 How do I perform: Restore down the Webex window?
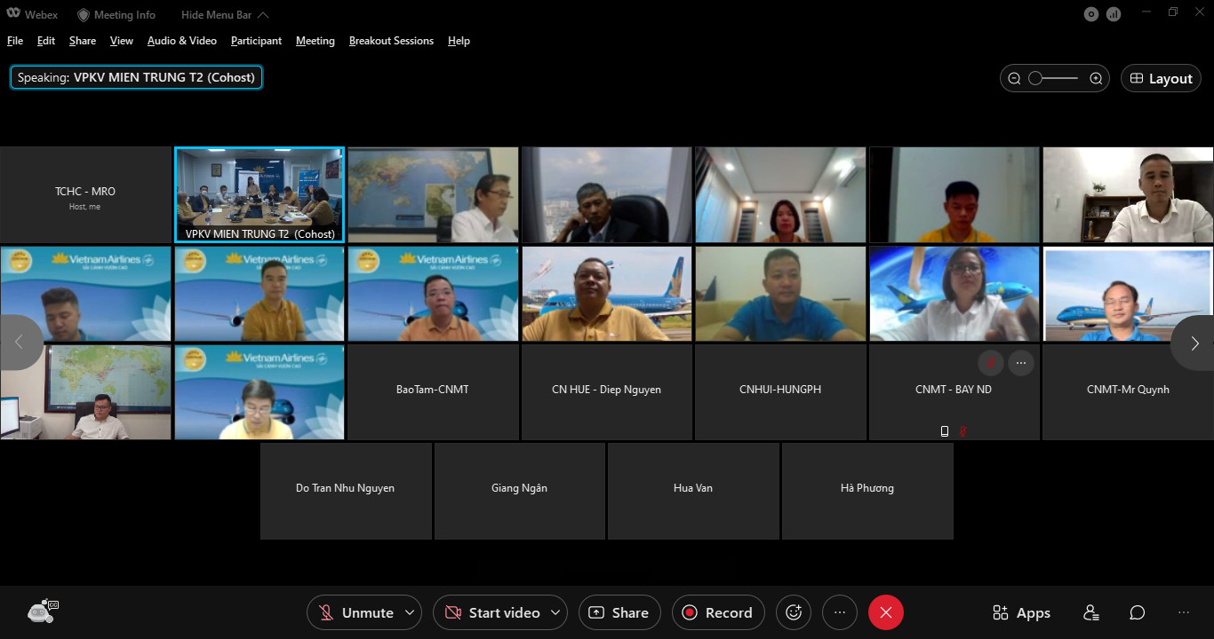tap(1173, 12)
